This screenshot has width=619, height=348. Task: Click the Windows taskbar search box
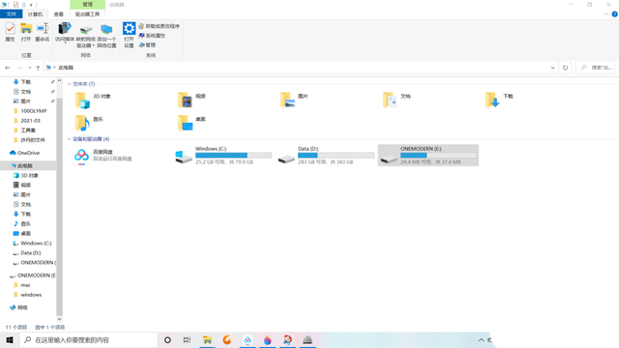pos(88,339)
